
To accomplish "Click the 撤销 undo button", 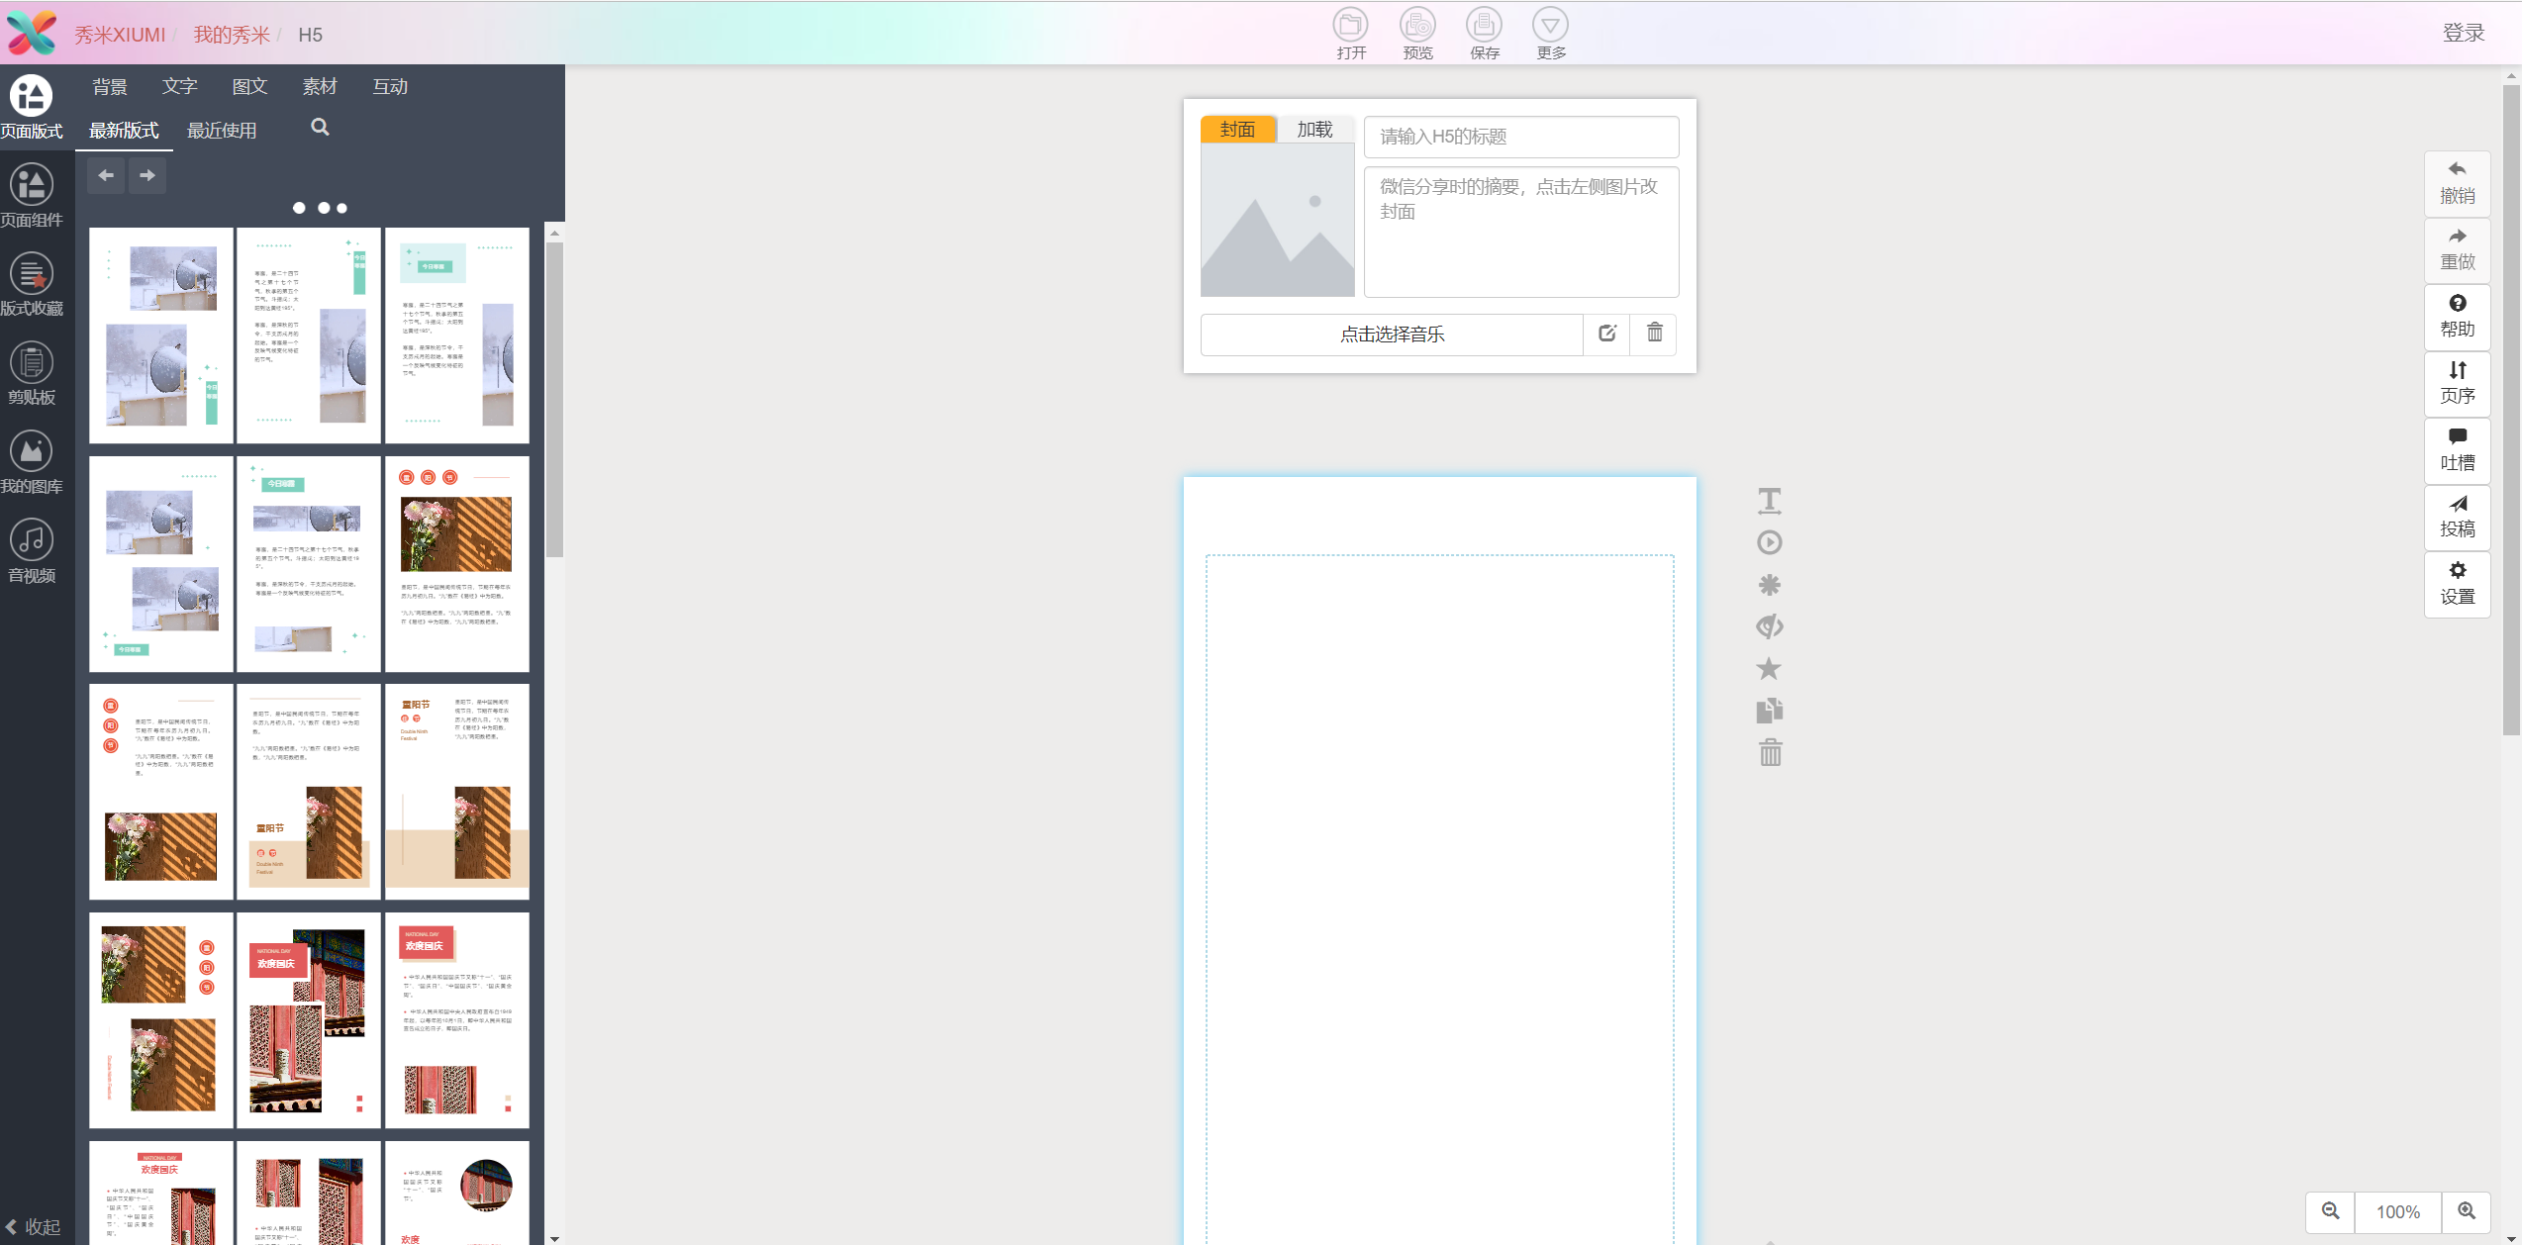I will 2457,183.
